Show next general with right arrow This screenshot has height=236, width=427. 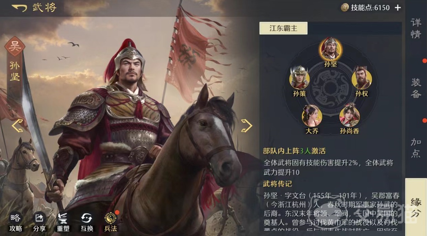point(247,126)
